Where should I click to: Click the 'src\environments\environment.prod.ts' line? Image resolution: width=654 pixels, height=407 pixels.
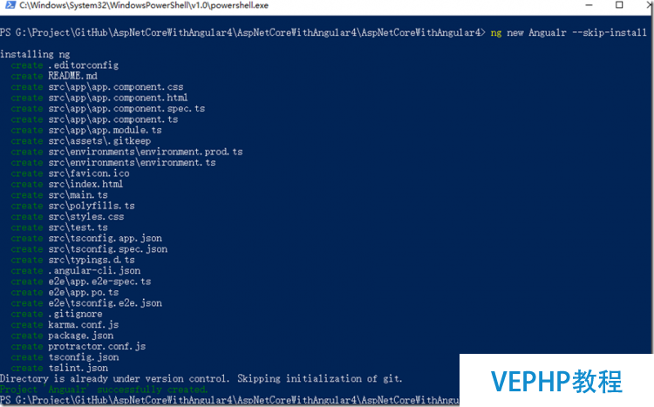(126, 152)
